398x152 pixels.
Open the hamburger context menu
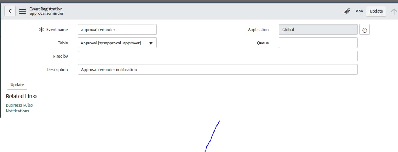click(23, 11)
